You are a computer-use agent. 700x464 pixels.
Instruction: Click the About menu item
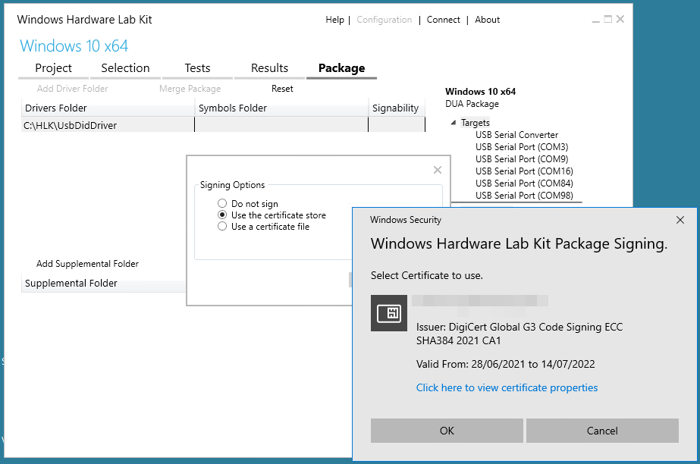point(487,19)
